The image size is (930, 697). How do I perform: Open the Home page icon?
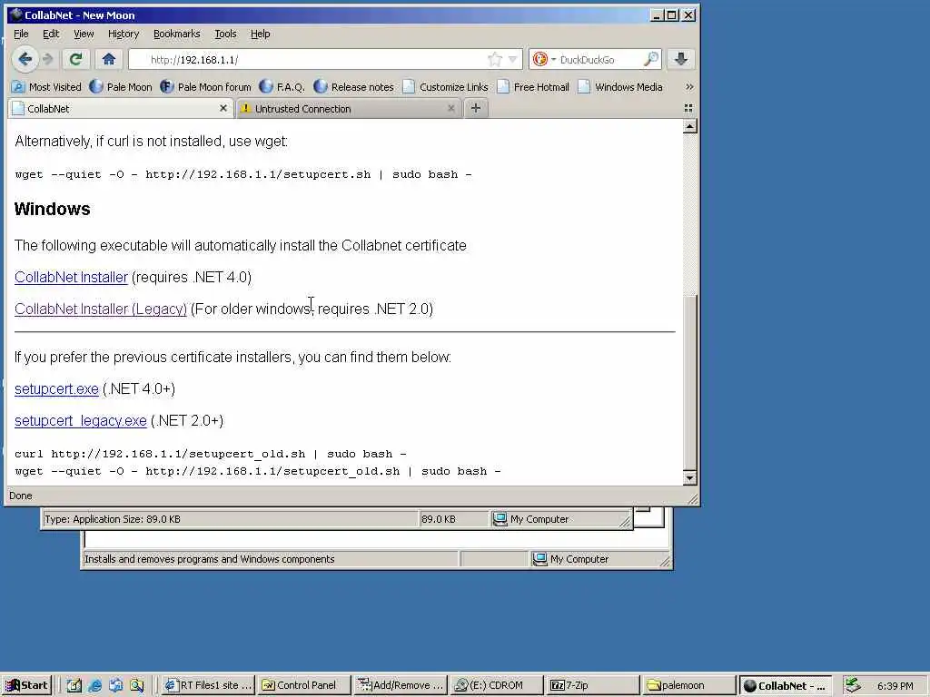(x=109, y=59)
